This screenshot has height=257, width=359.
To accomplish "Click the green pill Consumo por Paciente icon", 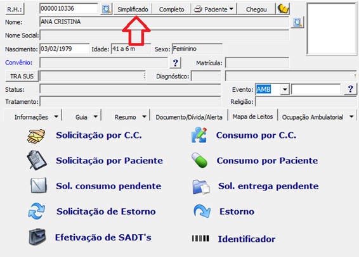I will [199, 160].
